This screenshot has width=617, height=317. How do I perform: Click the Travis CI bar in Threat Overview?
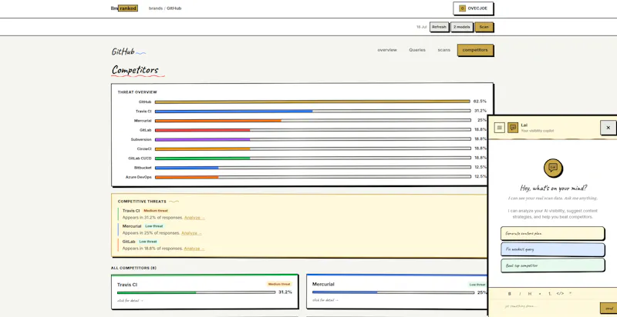pyautogui.click(x=313, y=111)
